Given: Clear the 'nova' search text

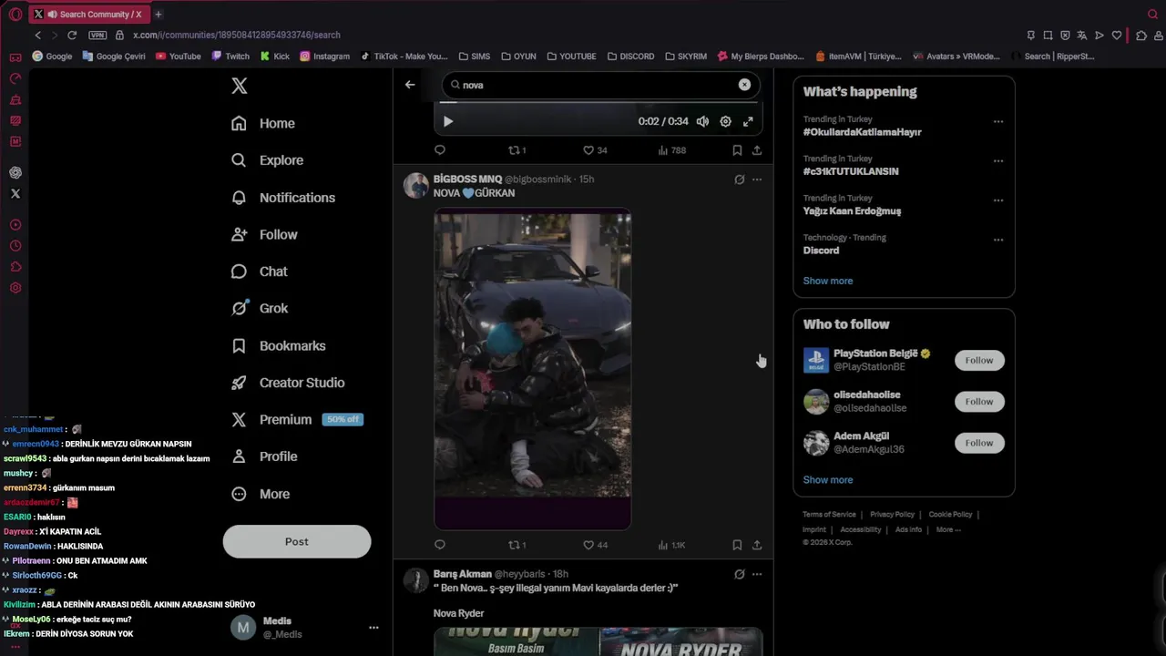Looking at the screenshot, I should point(744,85).
